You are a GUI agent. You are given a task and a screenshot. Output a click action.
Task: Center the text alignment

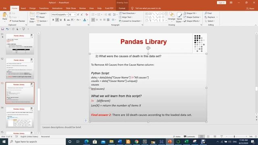[97, 20]
